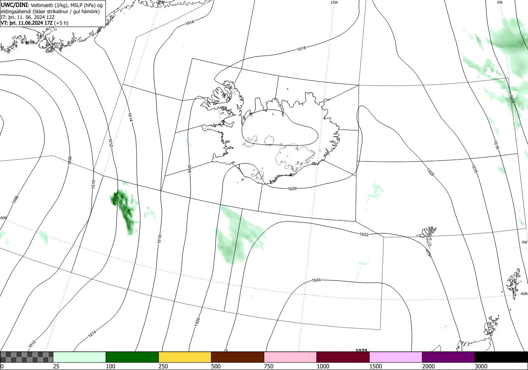This screenshot has height=370, width=528.
Task: Select the black legend swatch above 3000
Action: click(x=501, y=357)
